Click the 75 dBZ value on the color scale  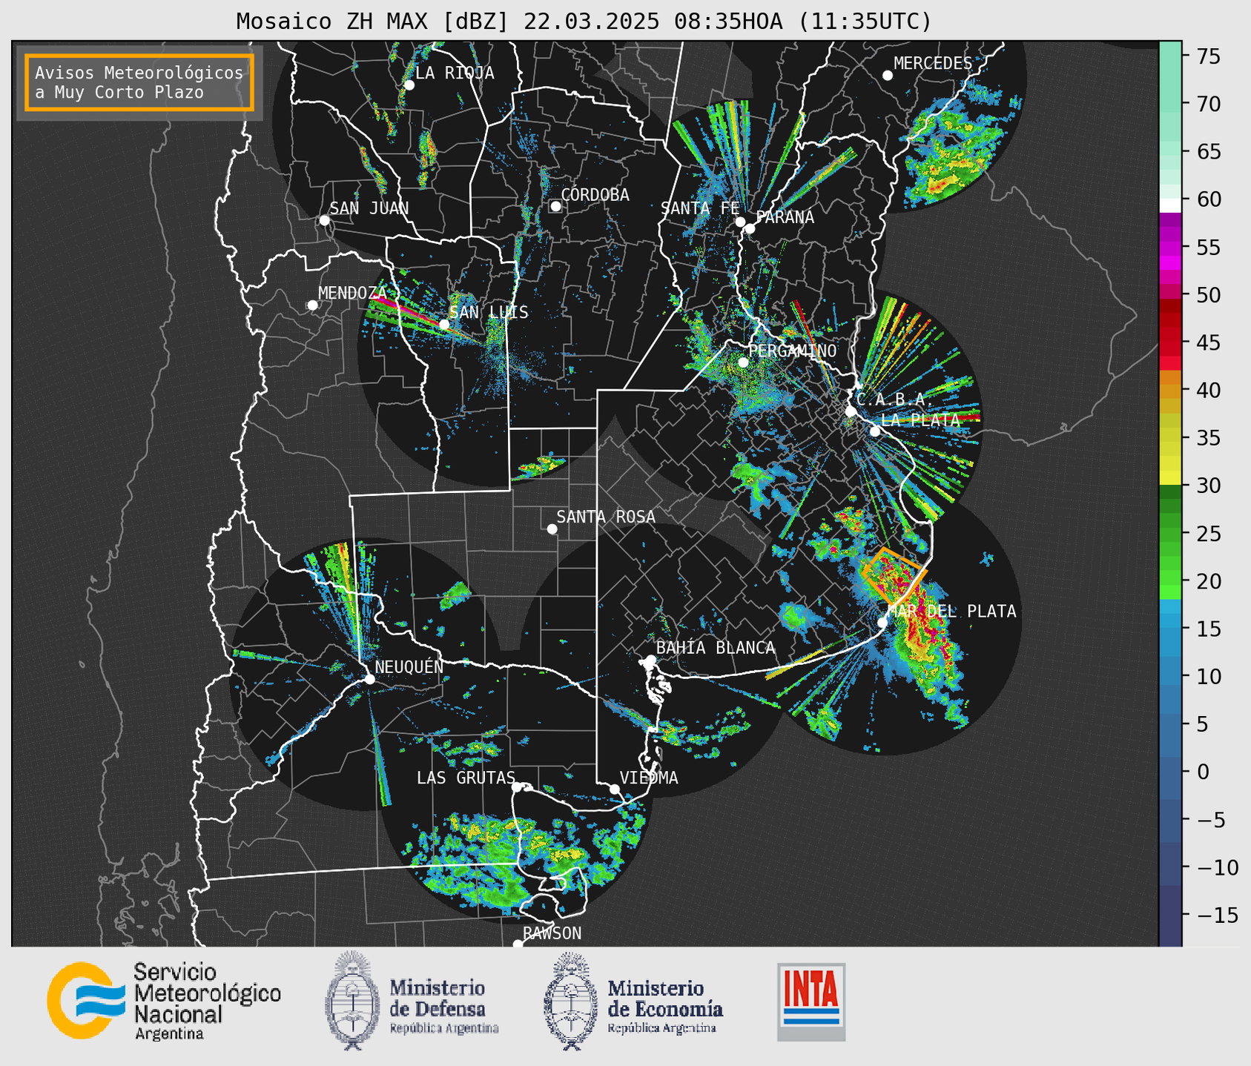tap(1208, 57)
